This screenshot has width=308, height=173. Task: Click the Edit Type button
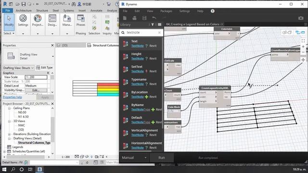[x=45, y=67]
